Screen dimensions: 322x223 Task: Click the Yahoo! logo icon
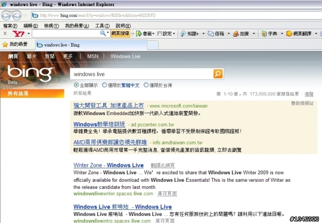coord(18,34)
